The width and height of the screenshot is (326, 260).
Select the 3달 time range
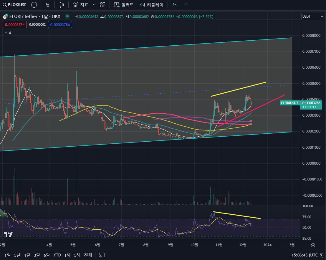pos(37,255)
